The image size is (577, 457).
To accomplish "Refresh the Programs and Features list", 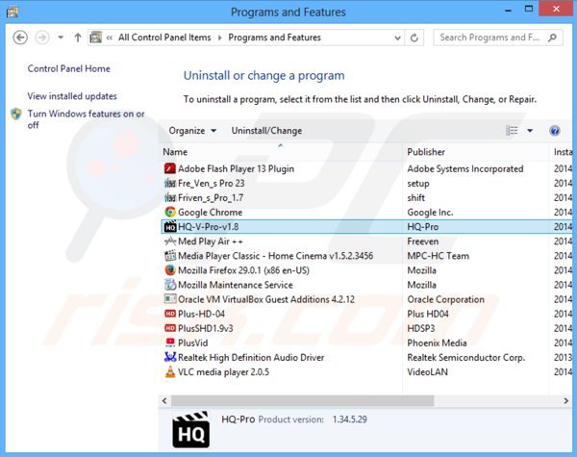I will [414, 38].
